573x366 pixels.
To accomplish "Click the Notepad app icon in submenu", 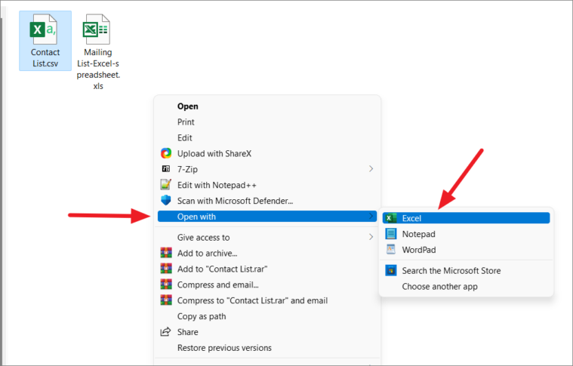I will pyautogui.click(x=391, y=234).
